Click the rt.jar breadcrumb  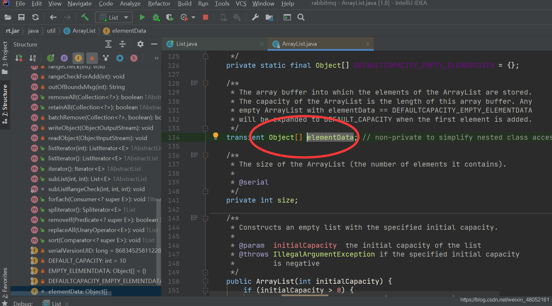click(x=12, y=31)
